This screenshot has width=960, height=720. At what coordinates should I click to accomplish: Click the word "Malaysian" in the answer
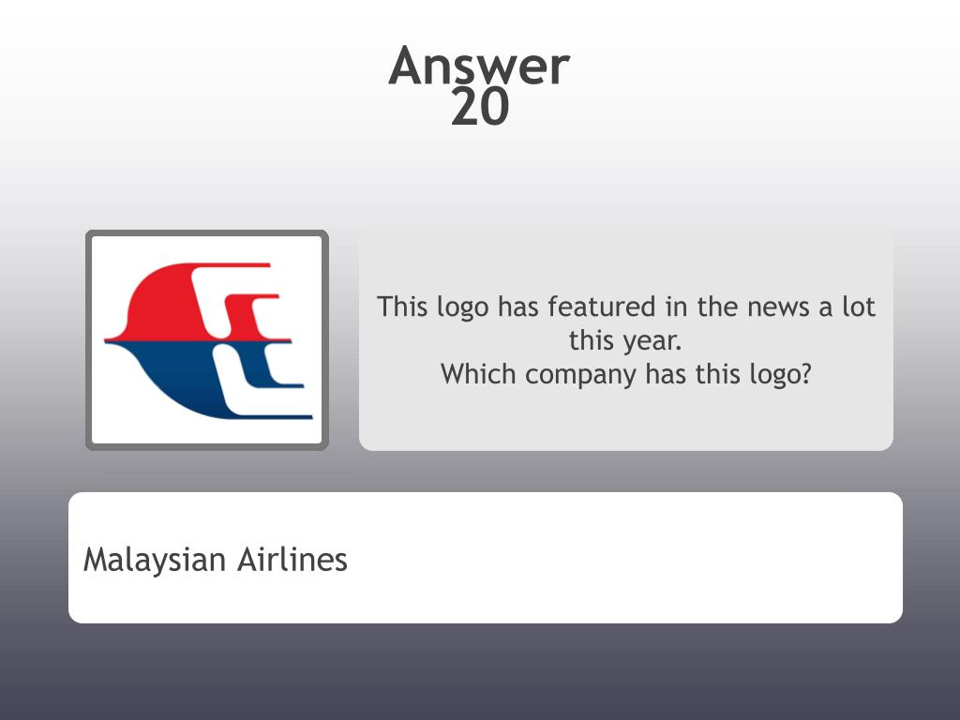[155, 561]
